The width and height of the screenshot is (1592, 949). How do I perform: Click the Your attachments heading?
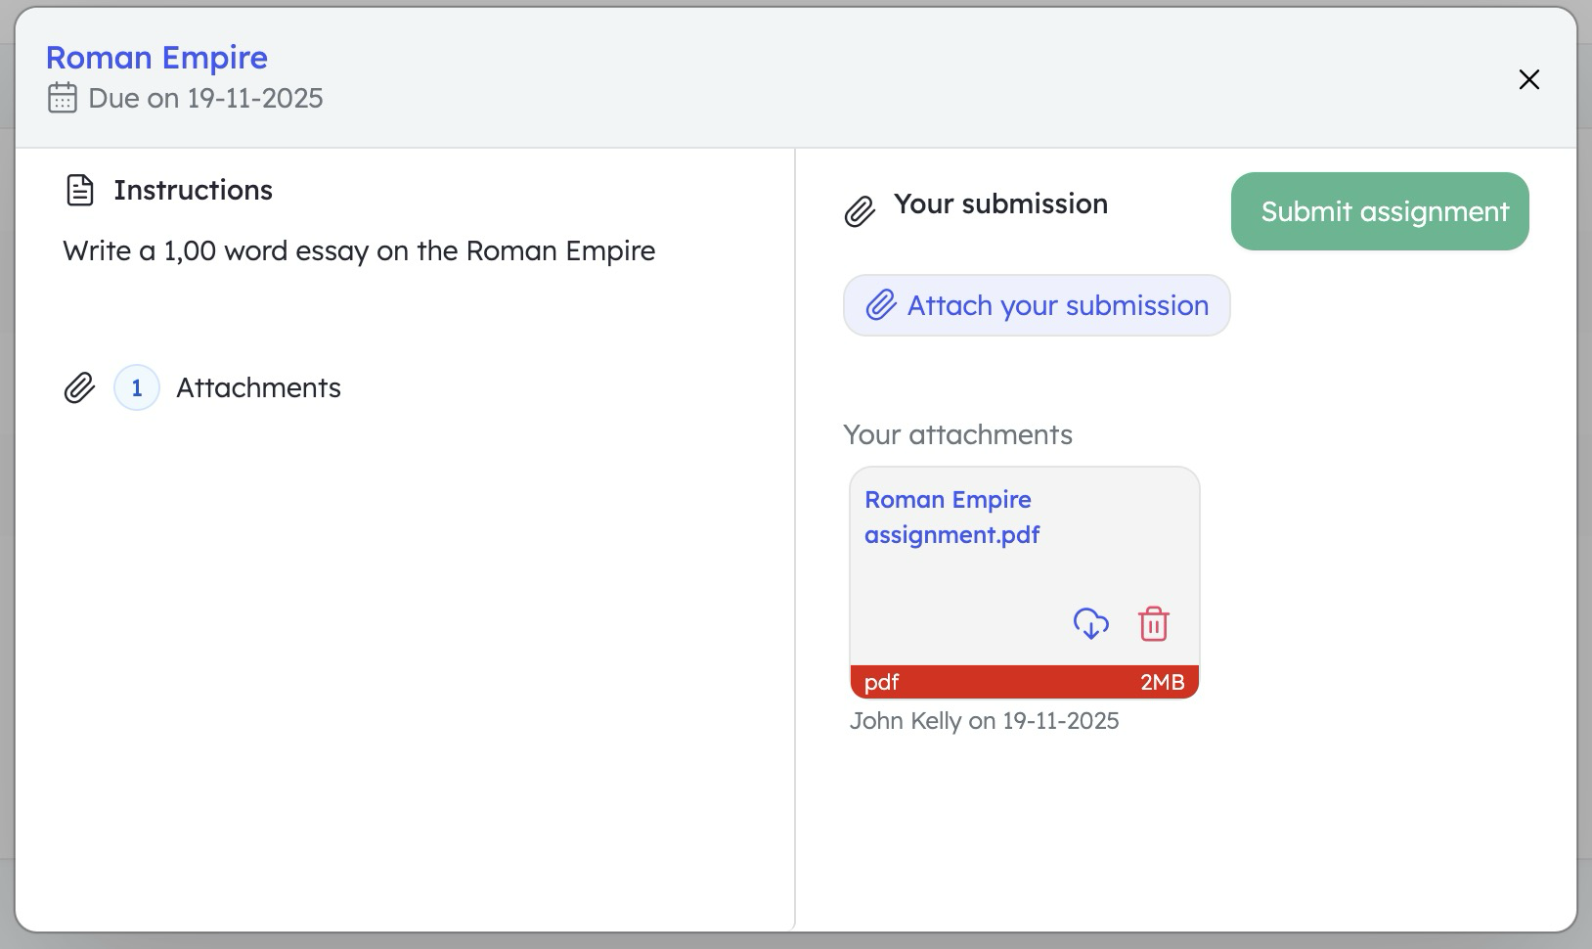pyautogui.click(x=959, y=434)
